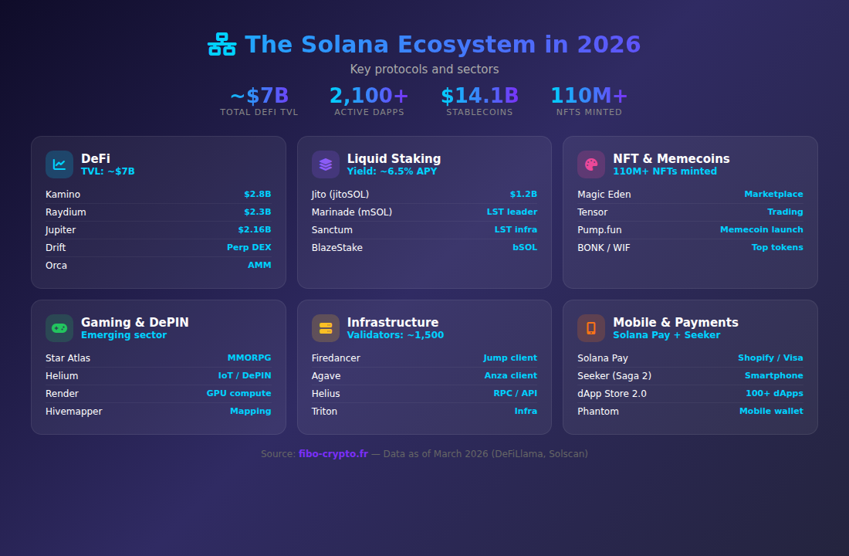849x556 pixels.
Task: Open the fibo-crypto.fr source link
Action: [x=333, y=453]
